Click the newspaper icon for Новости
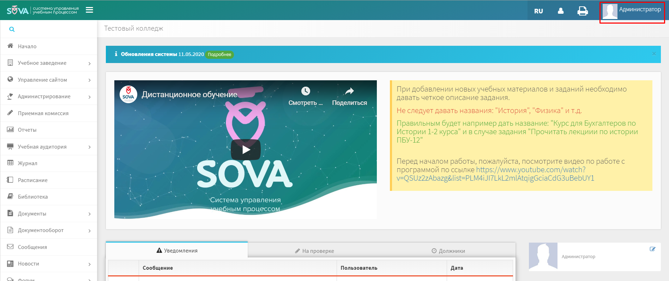The image size is (669, 281). 10,263
